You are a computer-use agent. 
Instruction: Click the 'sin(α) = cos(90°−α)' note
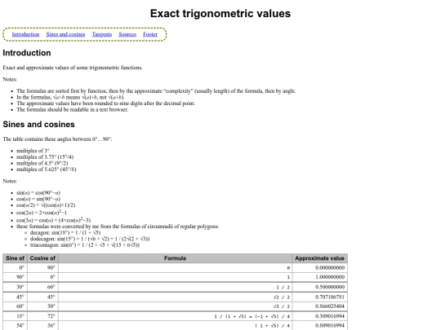tap(38, 193)
